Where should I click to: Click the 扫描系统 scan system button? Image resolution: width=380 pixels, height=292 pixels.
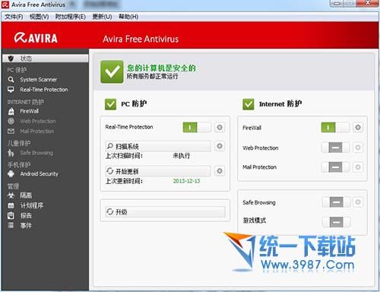tap(158, 146)
